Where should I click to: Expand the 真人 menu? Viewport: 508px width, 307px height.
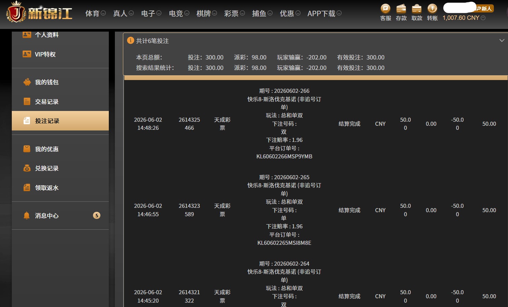123,13
